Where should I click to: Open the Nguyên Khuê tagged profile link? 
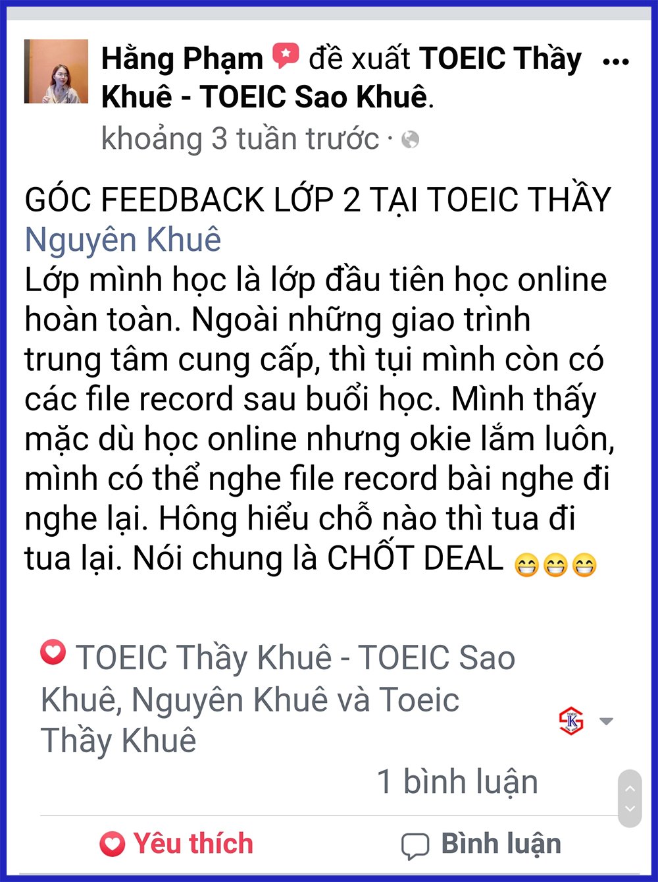(123, 240)
